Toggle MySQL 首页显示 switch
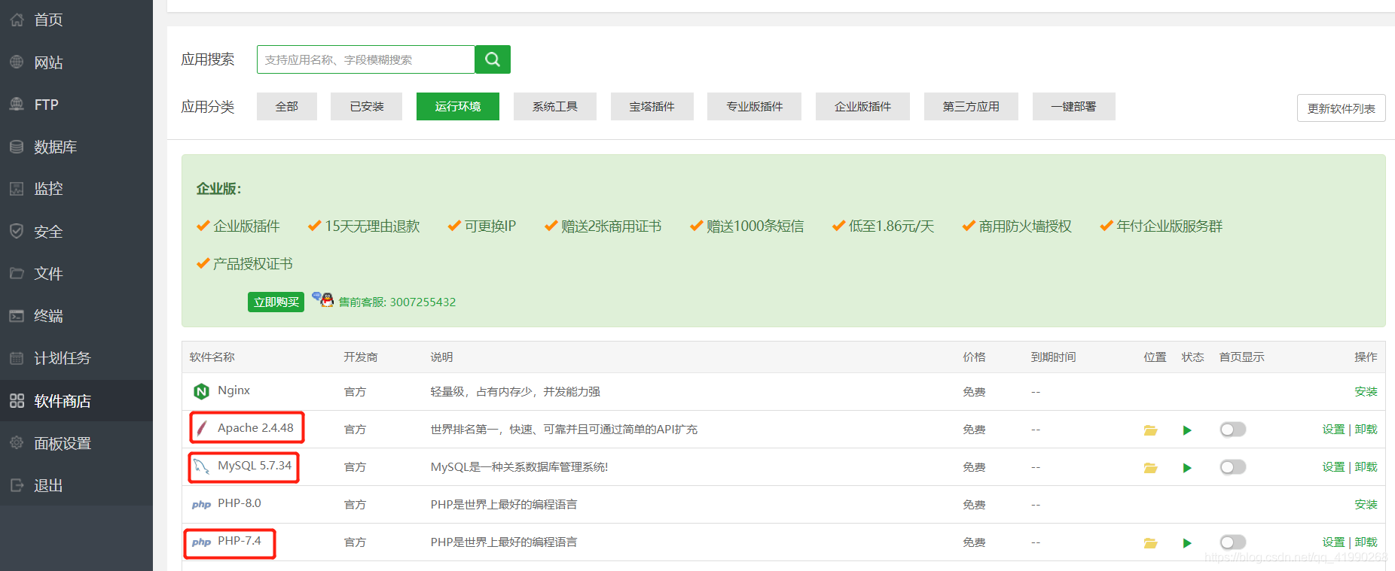1395x571 pixels. click(1233, 467)
